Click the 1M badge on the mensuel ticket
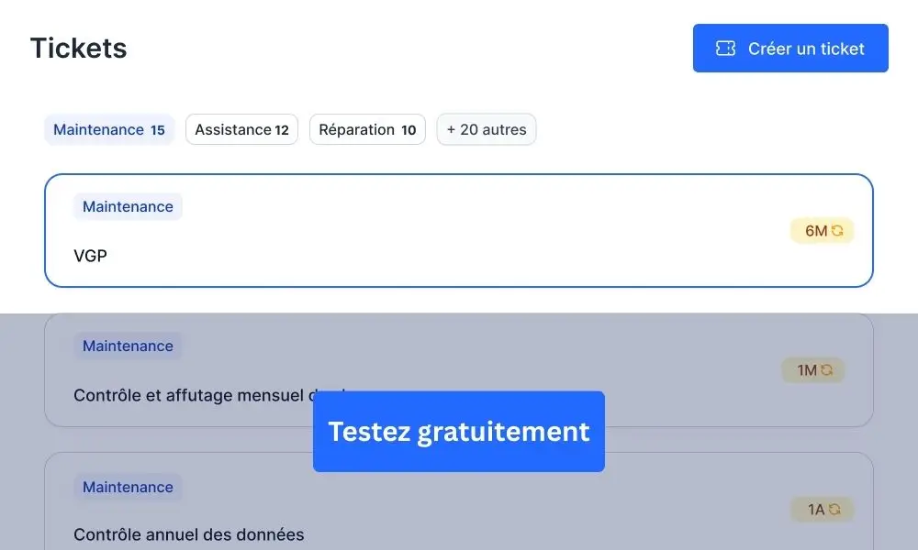 pyautogui.click(x=813, y=369)
